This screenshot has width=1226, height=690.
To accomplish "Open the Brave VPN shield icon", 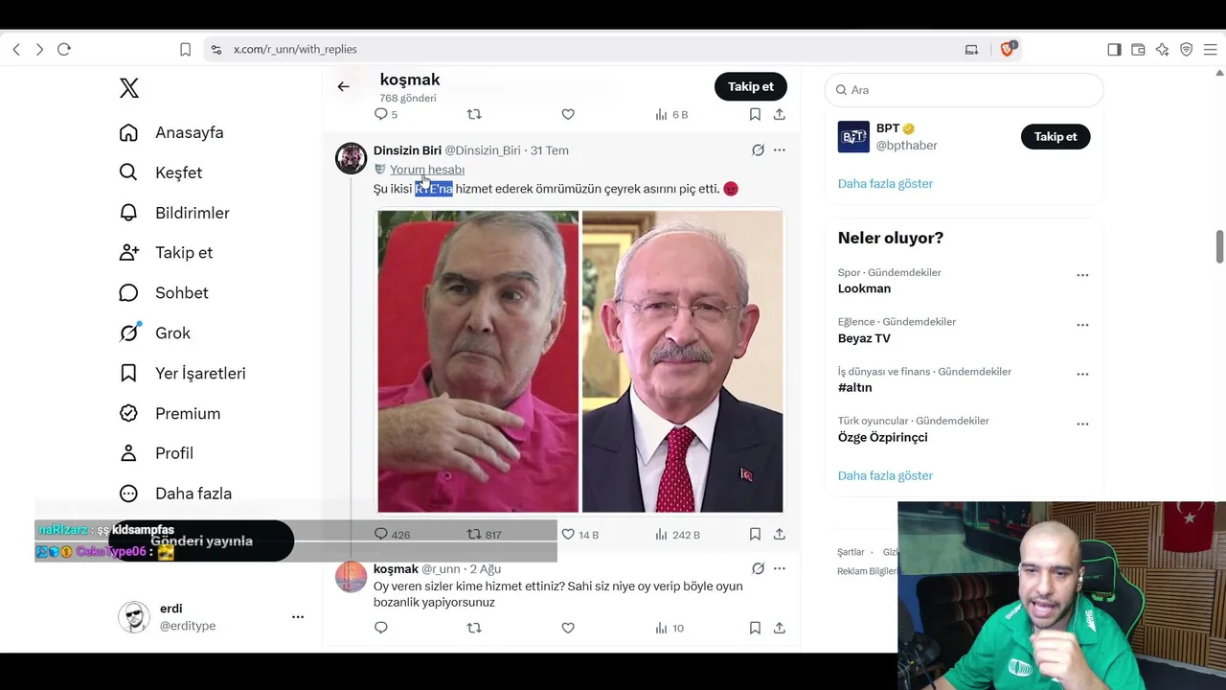I will click(x=1186, y=49).
